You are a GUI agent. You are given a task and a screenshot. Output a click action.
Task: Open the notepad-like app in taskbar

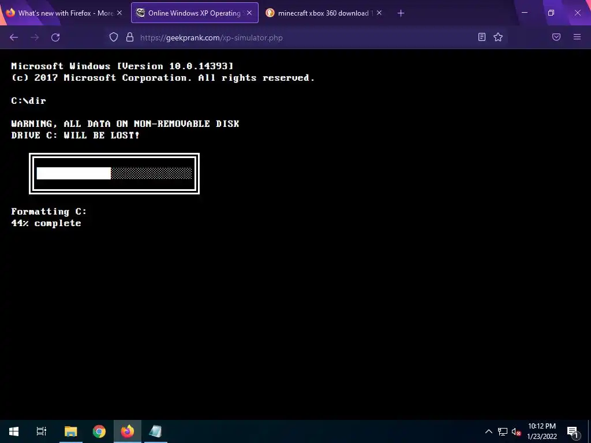pos(155,431)
